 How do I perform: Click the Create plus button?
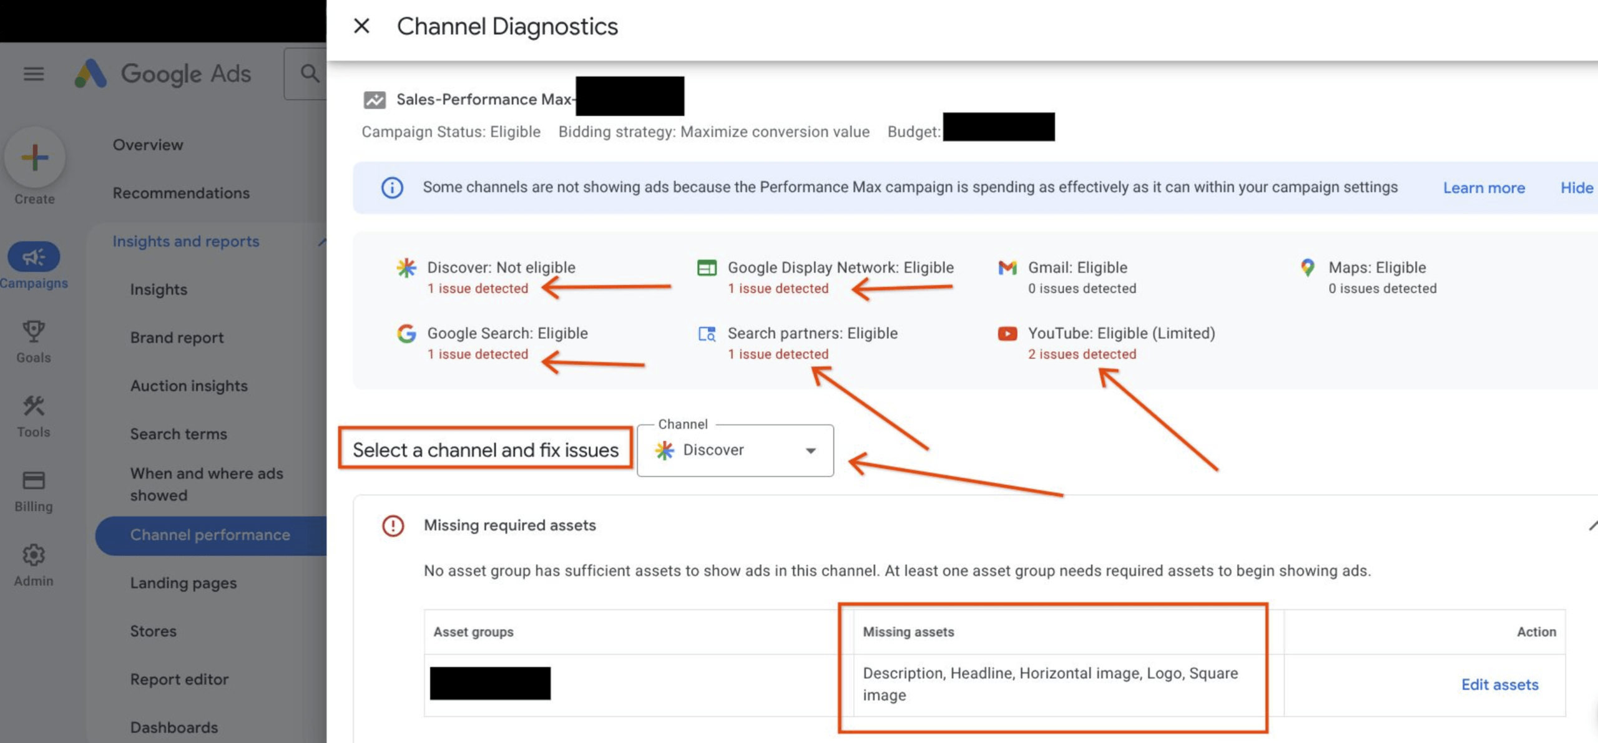tap(35, 157)
